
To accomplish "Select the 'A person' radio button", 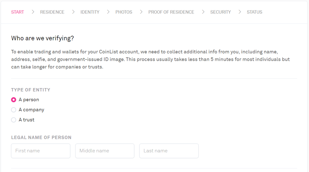I will pyautogui.click(x=14, y=100).
